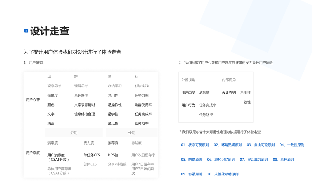Screen dimensions: 312x195
Task: Click the 易学性 cell
Action: [x=113, y=114]
